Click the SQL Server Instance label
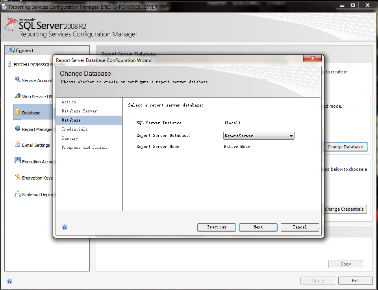The width and height of the screenshot is (378, 290). click(x=160, y=123)
